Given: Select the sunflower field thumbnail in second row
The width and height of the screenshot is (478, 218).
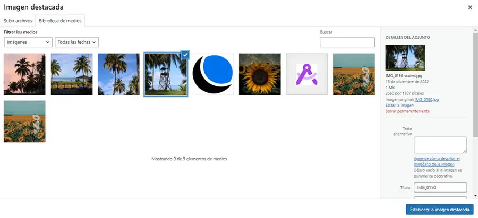Looking at the screenshot, I should coord(24,121).
